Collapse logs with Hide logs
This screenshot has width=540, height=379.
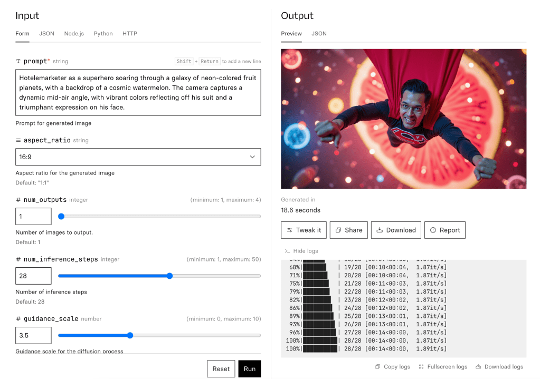pos(301,251)
